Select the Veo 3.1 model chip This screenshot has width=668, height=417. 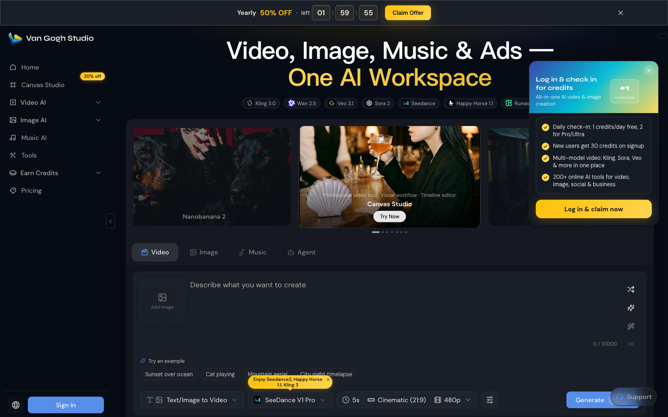click(x=341, y=103)
